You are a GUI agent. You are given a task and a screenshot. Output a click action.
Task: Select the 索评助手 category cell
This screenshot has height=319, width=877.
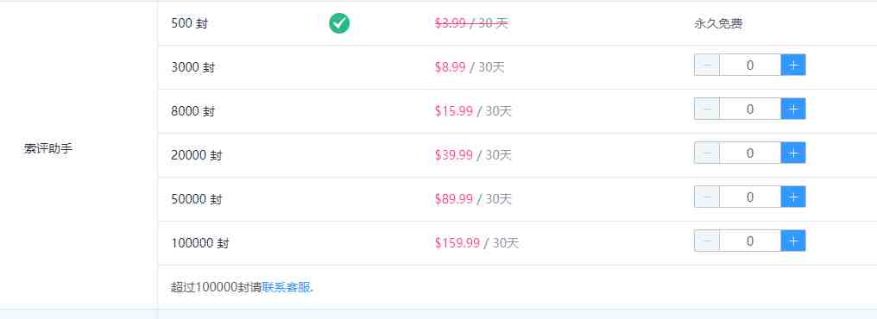[x=79, y=154]
